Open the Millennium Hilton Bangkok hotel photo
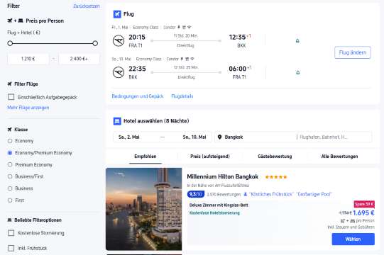Viewport: 384px width, 255px height. click(x=144, y=209)
